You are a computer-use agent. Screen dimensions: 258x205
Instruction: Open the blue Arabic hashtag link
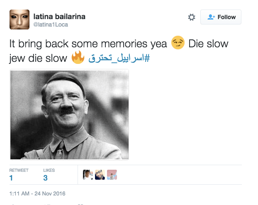pos(119,59)
